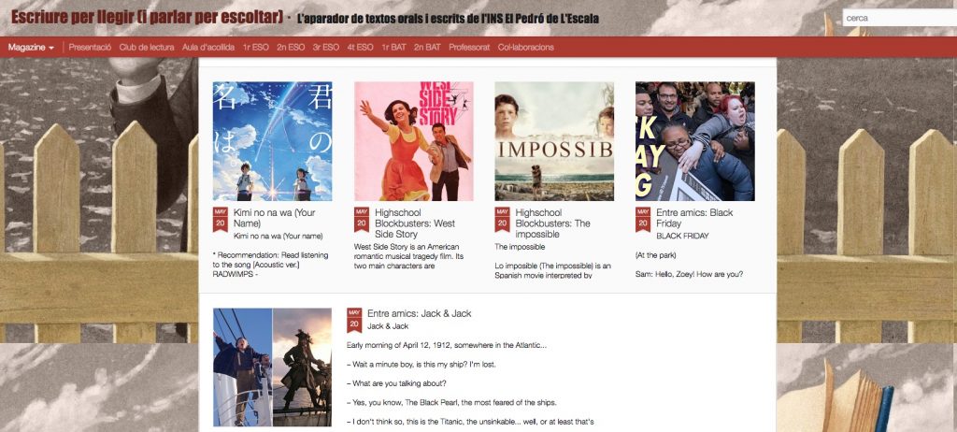This screenshot has width=957, height=432.
Task: Open the 2n BAT section
Action: 427,47
